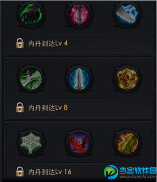Click the 内丹到达 text in the Lv 8 row
157x182 pixels.
click(x=42, y=108)
